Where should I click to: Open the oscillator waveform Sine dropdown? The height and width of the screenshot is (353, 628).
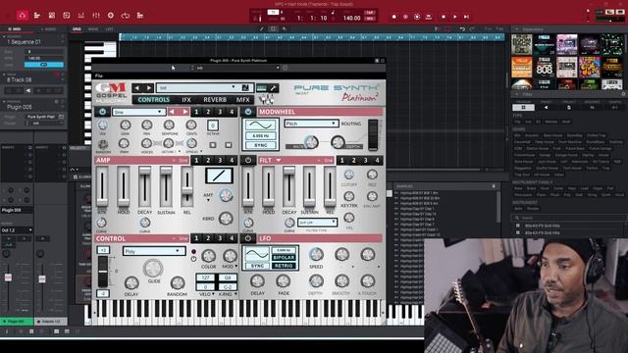tap(138, 112)
